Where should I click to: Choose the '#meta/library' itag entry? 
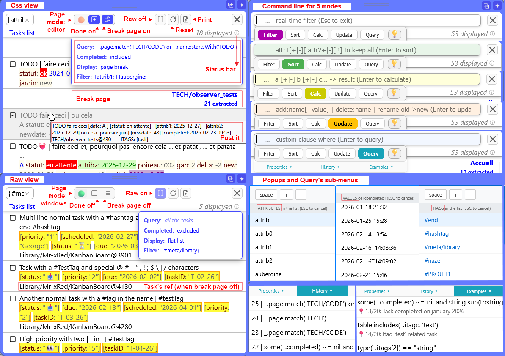point(442,247)
